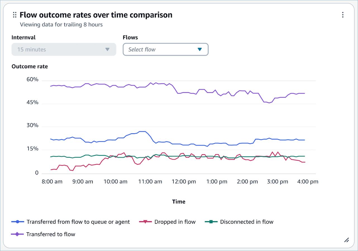The width and height of the screenshot is (358, 251).
Task: Click the 'Outcome rate' axis label
Action: click(30, 66)
